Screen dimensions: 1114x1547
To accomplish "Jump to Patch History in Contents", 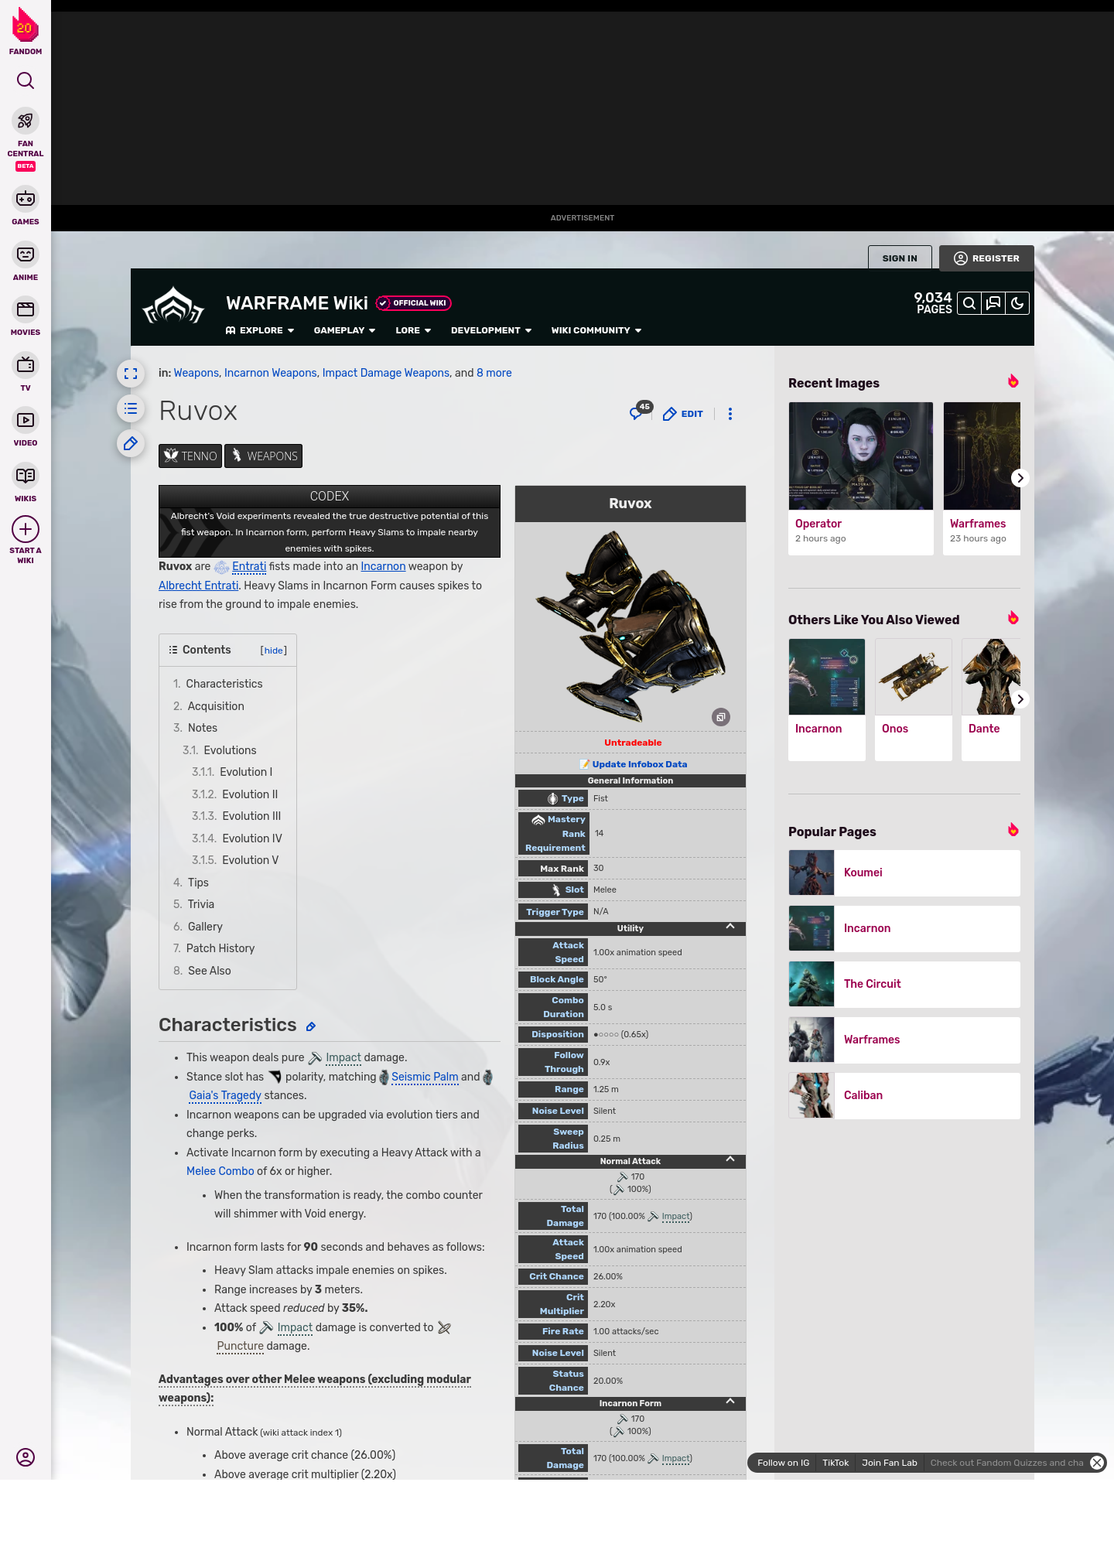I will coord(220,948).
